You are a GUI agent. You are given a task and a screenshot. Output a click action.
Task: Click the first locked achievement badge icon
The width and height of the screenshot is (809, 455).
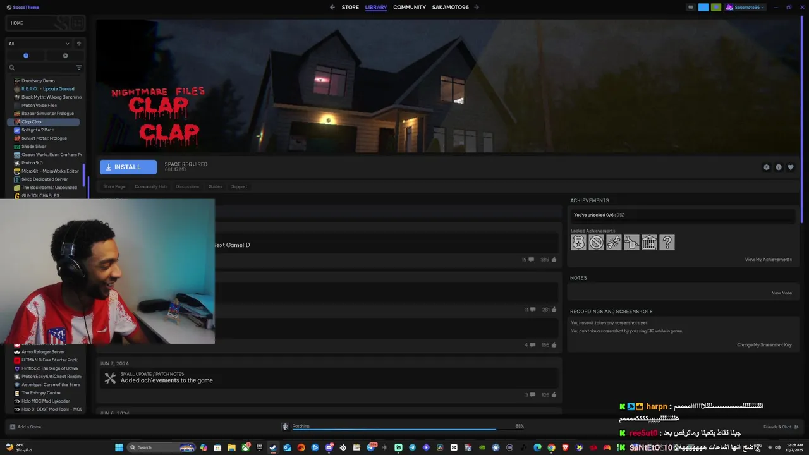578,243
